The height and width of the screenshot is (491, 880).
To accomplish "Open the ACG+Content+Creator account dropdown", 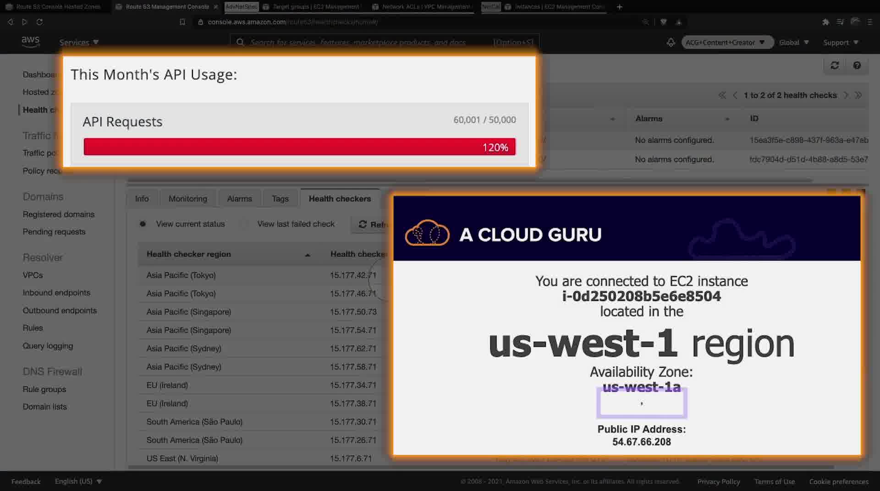I will [x=727, y=42].
